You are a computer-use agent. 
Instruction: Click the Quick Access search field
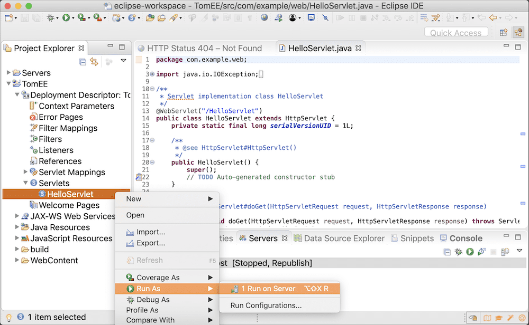click(455, 33)
